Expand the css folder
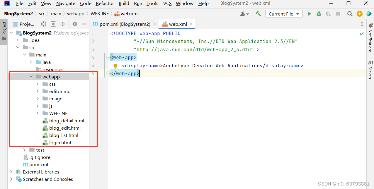 coord(38,84)
